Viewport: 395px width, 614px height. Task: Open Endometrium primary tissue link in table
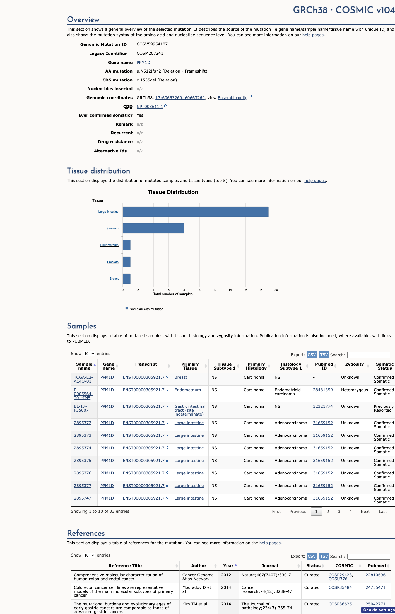pos(188,390)
